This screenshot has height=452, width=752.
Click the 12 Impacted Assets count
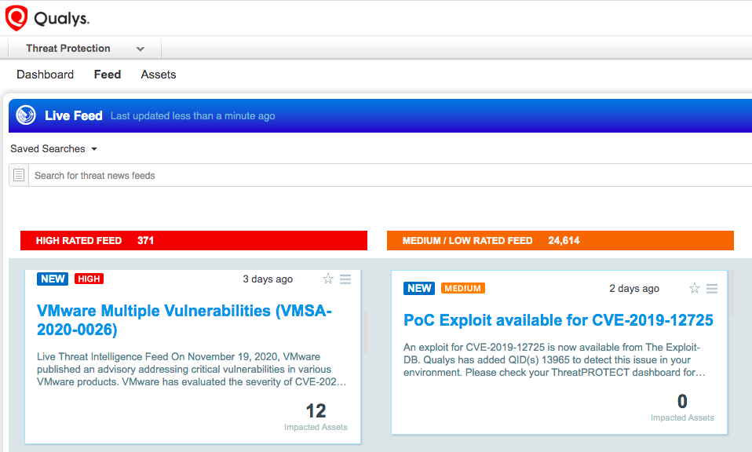(x=316, y=410)
